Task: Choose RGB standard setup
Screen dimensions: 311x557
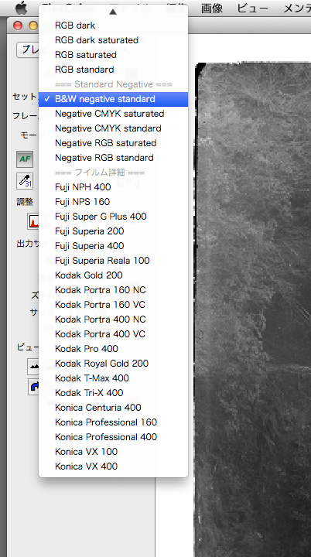Action: coord(113,70)
